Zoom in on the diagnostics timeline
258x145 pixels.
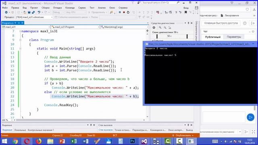(x=160, y=28)
